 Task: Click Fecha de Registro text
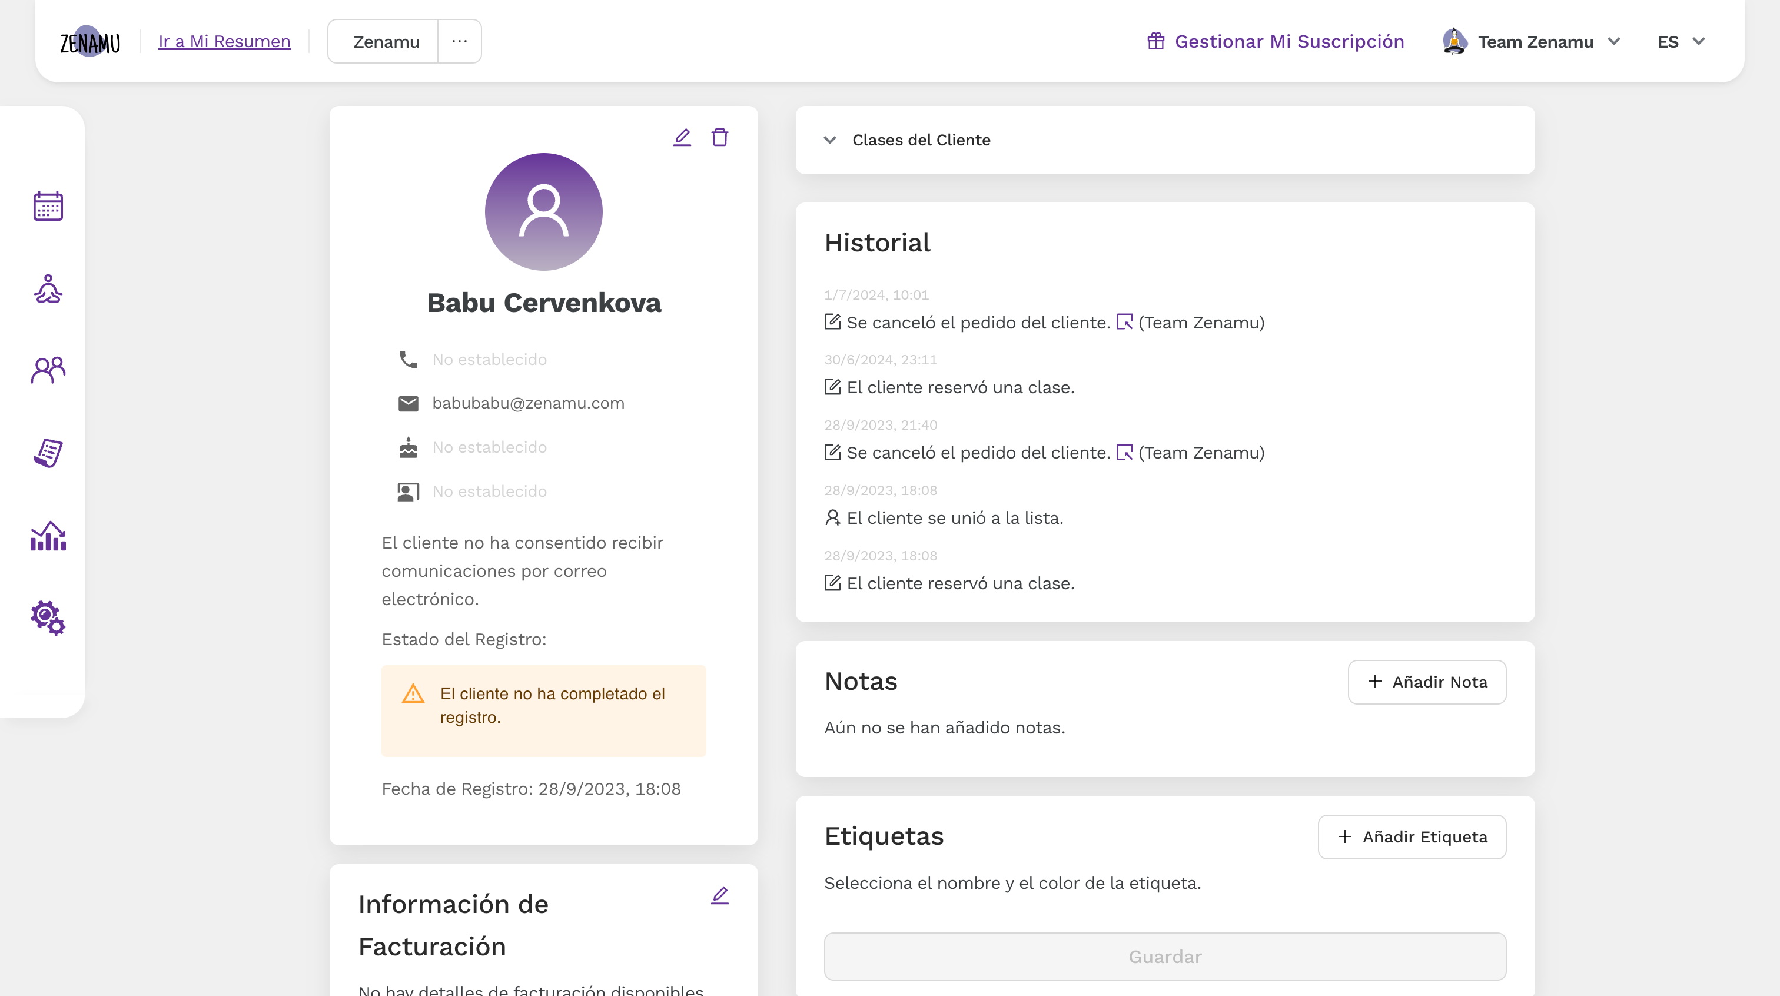[x=531, y=789]
